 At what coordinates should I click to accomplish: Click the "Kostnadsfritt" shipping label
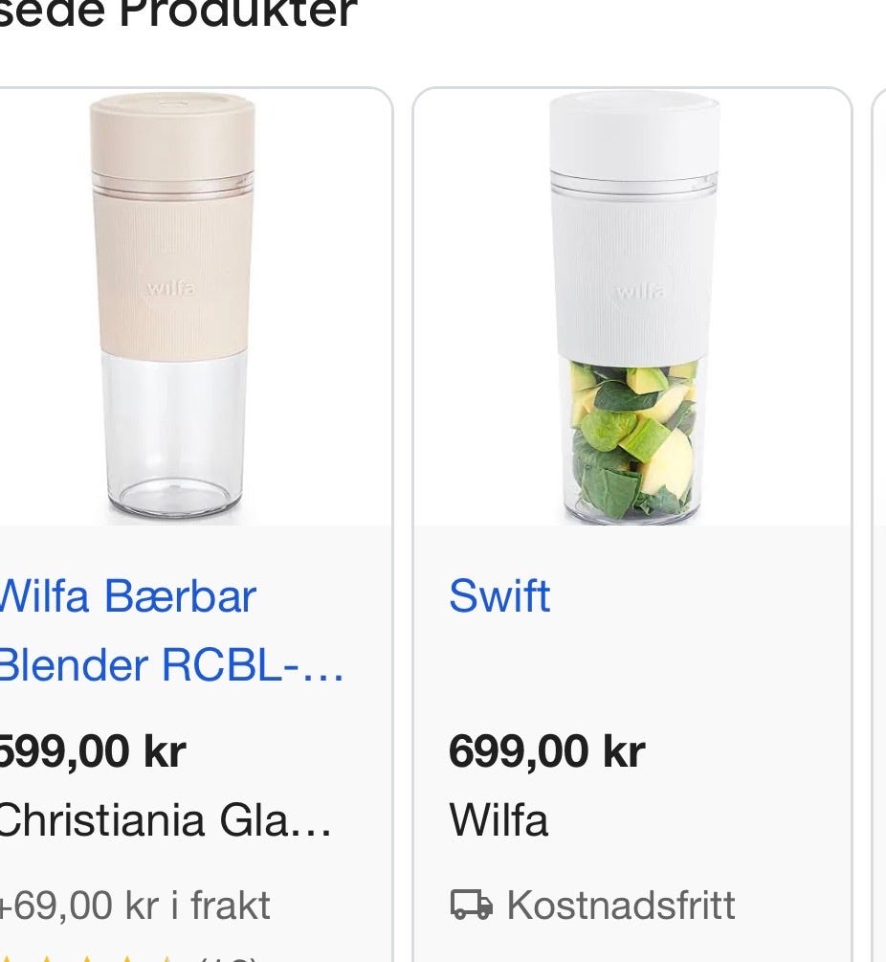621,906
